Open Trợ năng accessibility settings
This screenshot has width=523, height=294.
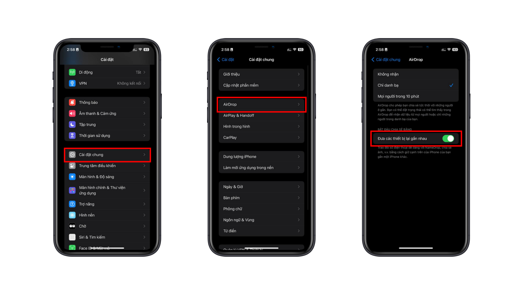pyautogui.click(x=108, y=204)
